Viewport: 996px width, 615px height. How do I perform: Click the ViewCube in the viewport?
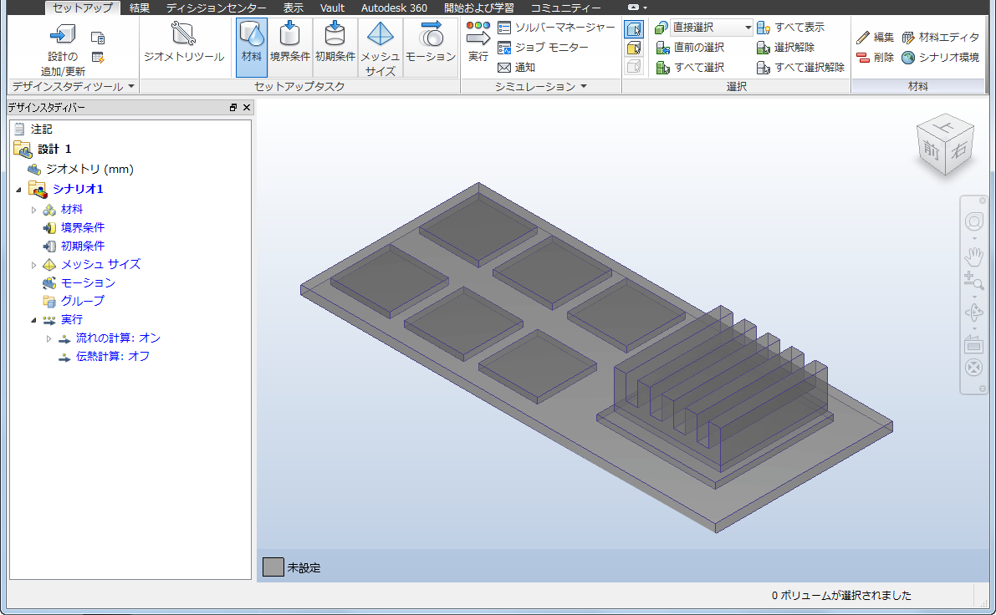(x=945, y=144)
